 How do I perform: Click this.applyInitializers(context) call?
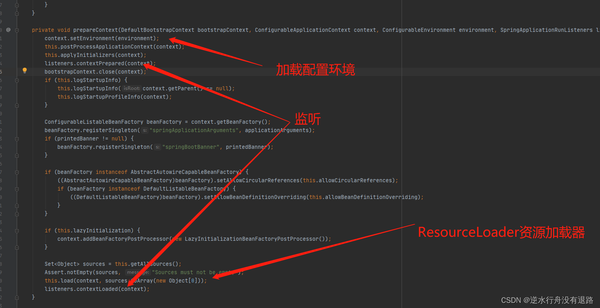point(96,55)
